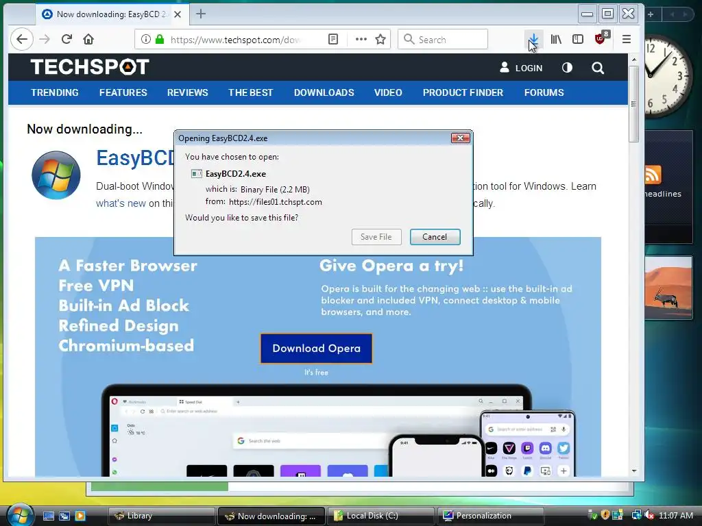Click the RSS feed headlines gadget
The width and height of the screenshot is (702, 526).
point(669,187)
